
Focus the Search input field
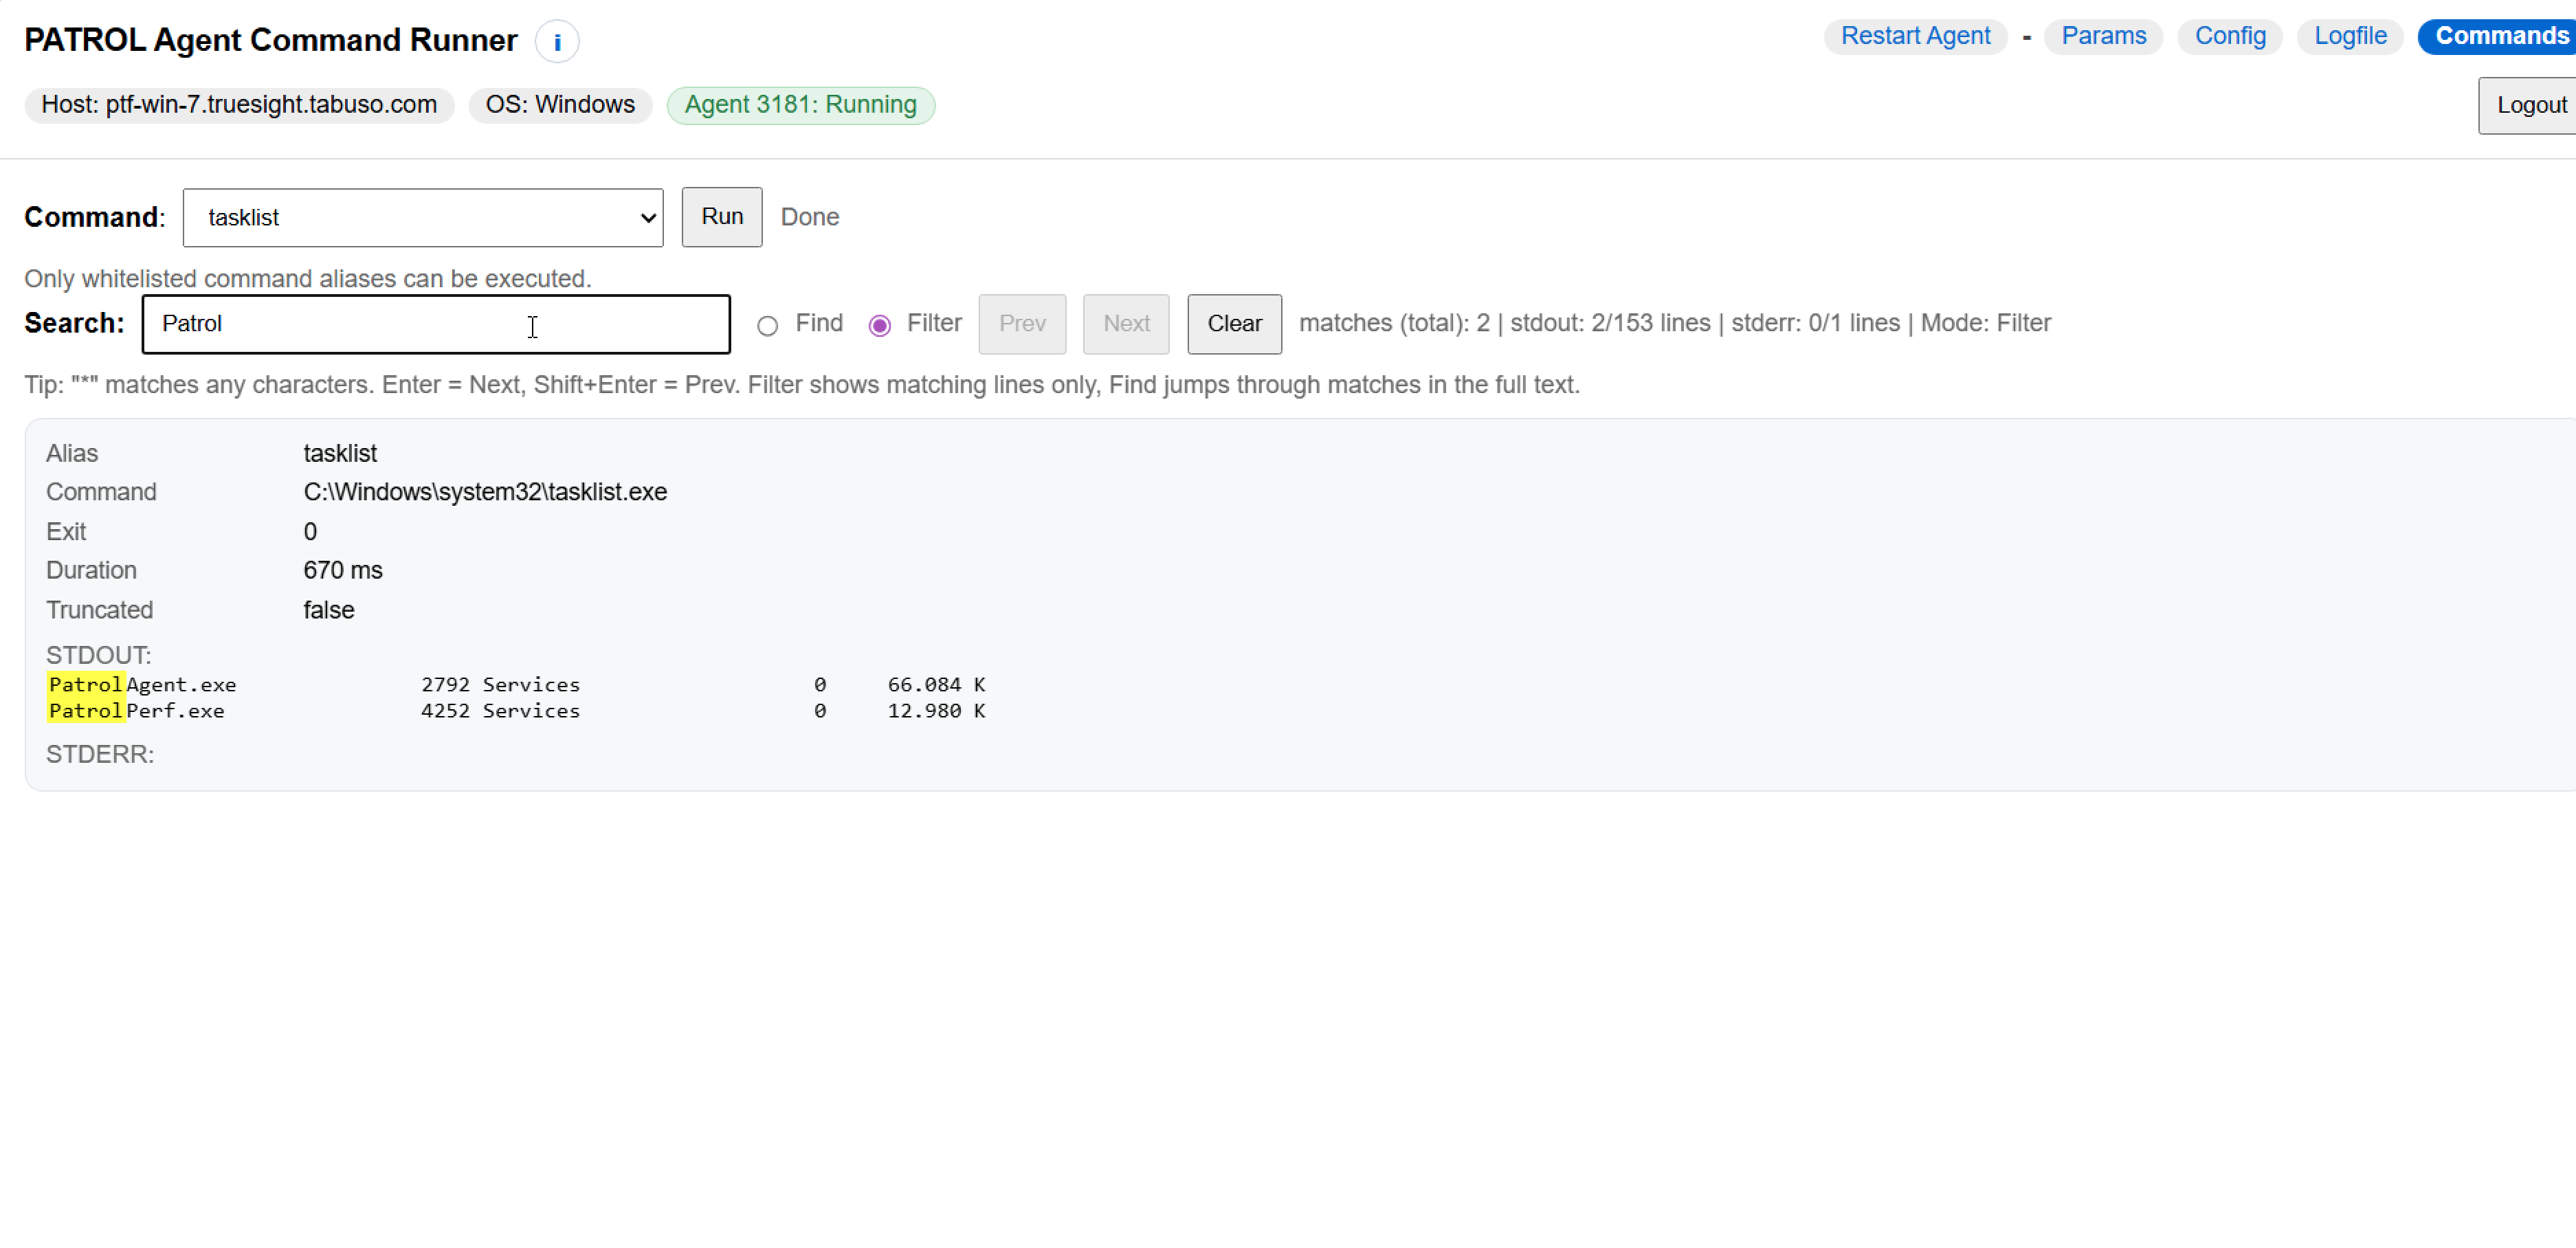click(436, 323)
